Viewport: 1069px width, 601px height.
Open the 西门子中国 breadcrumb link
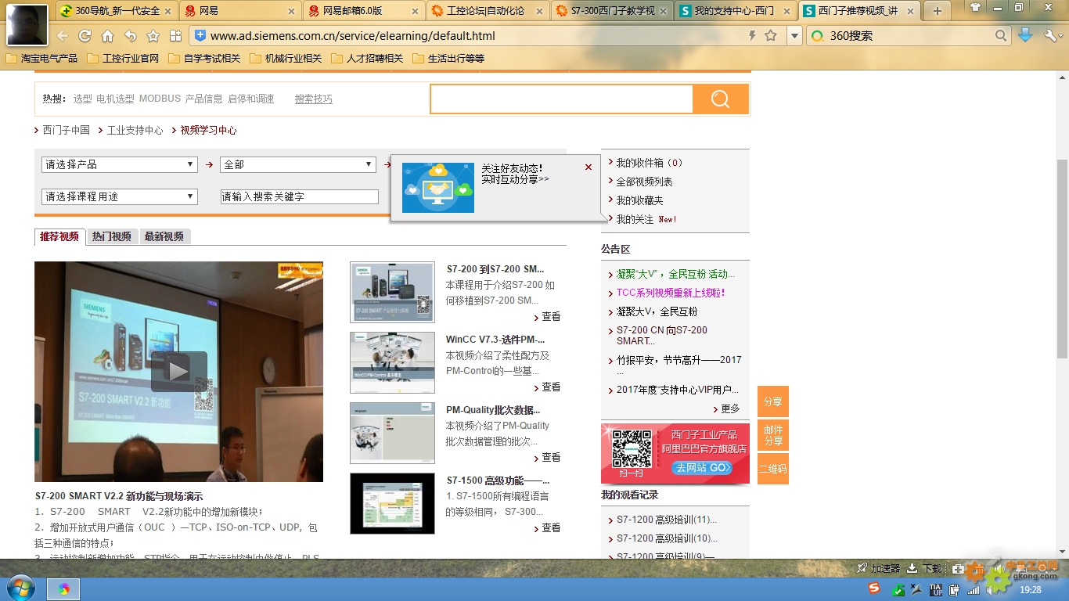tap(66, 130)
